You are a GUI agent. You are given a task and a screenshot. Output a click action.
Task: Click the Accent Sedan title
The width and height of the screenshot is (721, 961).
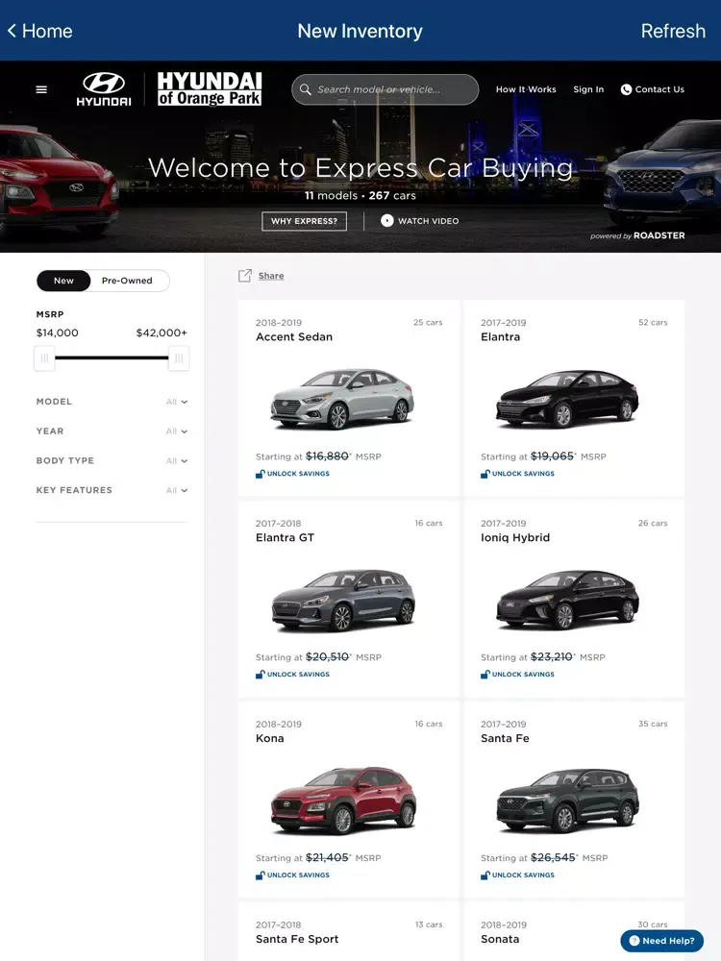294,336
